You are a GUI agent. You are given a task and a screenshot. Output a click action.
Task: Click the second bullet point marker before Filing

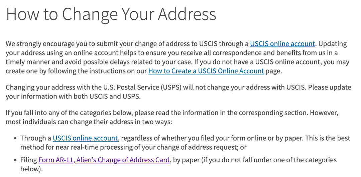tap(15, 160)
